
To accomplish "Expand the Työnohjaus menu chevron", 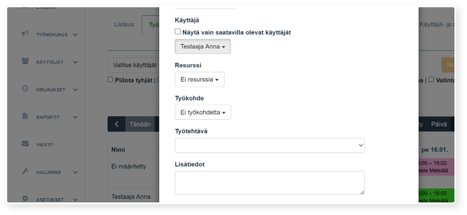I will click(76, 35).
